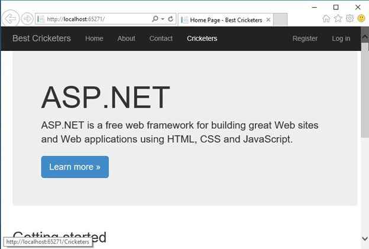Viewport: 369px width, 249px height.
Task: Click the smiley feedback icon
Action: click(361, 18)
